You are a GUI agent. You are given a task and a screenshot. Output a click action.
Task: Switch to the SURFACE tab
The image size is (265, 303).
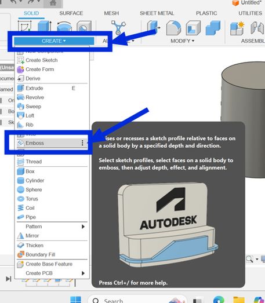(71, 13)
